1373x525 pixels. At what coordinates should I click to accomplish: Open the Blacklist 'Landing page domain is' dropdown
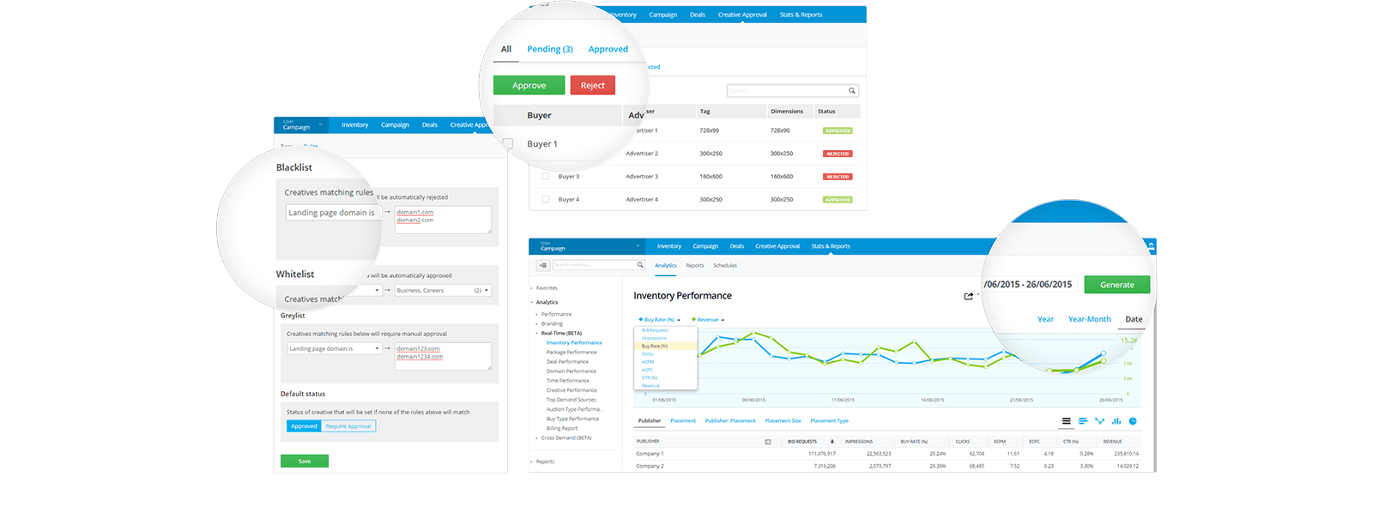point(334,213)
